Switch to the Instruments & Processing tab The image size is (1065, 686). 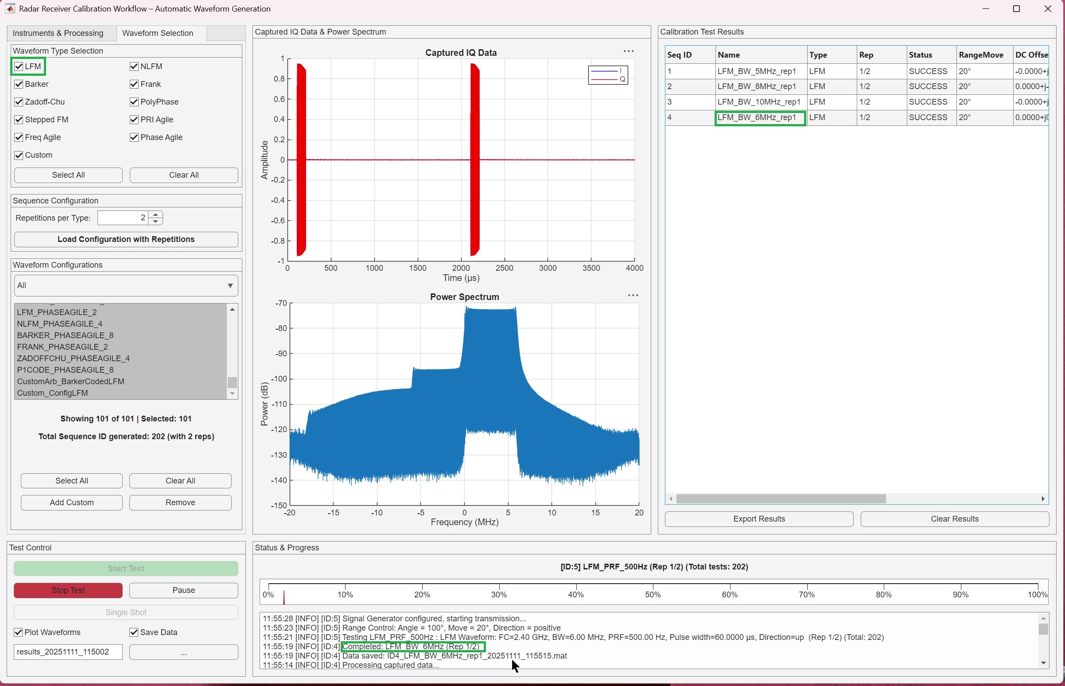point(58,32)
